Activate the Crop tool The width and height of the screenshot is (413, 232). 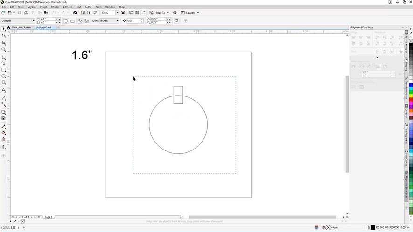(x=4, y=42)
